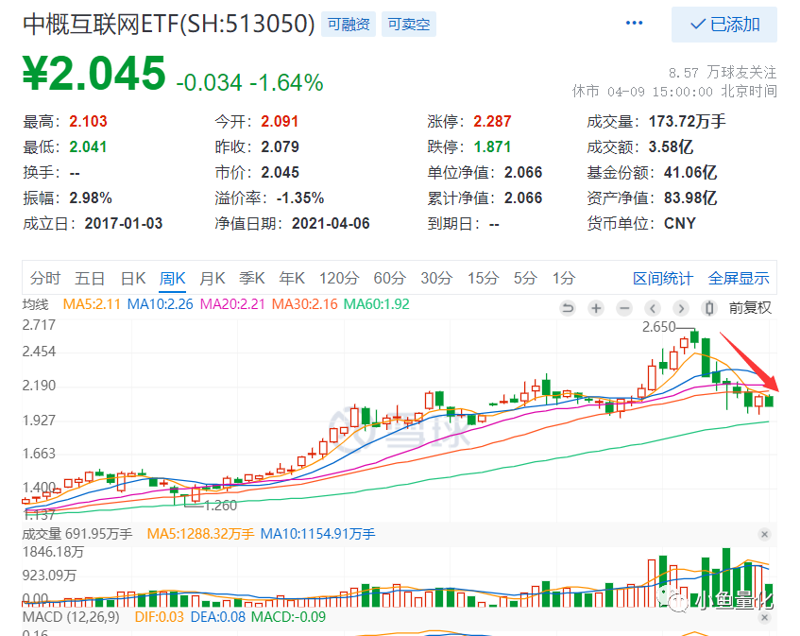Viewport: 800px width, 636px height.
Task: Open 全屏显示 fullscreen chart view
Action: [x=739, y=278]
